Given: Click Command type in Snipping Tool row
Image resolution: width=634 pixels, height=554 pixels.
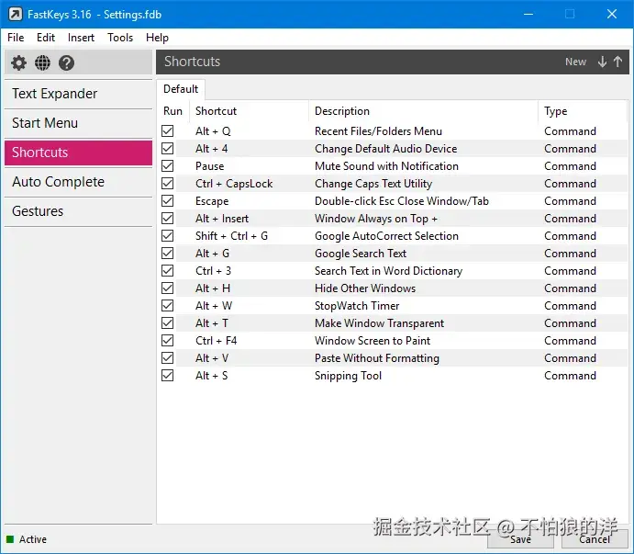Looking at the screenshot, I should click(570, 376).
